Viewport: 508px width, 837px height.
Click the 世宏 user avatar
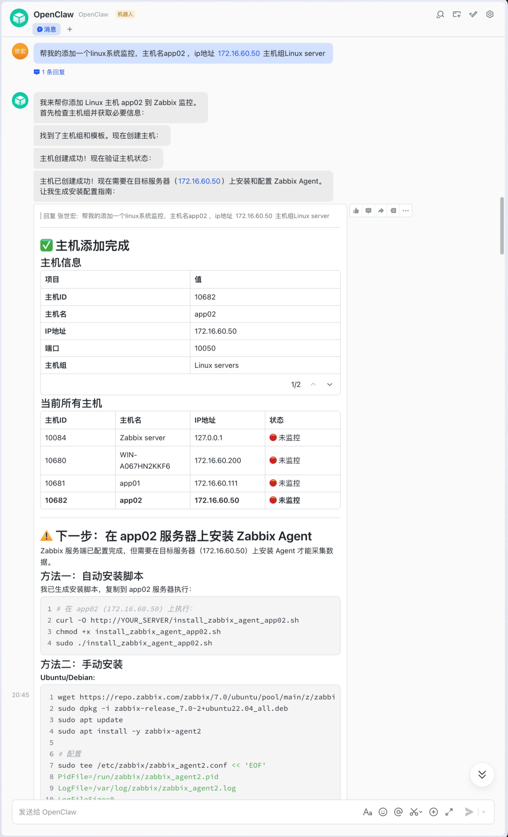tap(20, 51)
